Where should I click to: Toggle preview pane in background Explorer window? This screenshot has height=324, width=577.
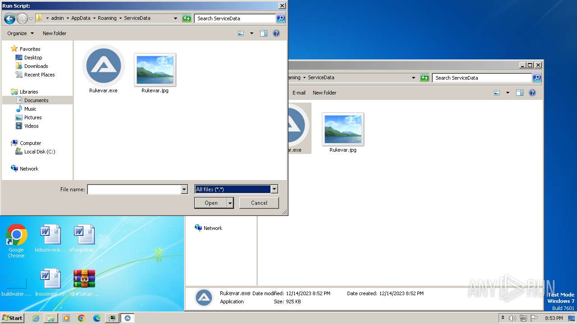(x=520, y=93)
